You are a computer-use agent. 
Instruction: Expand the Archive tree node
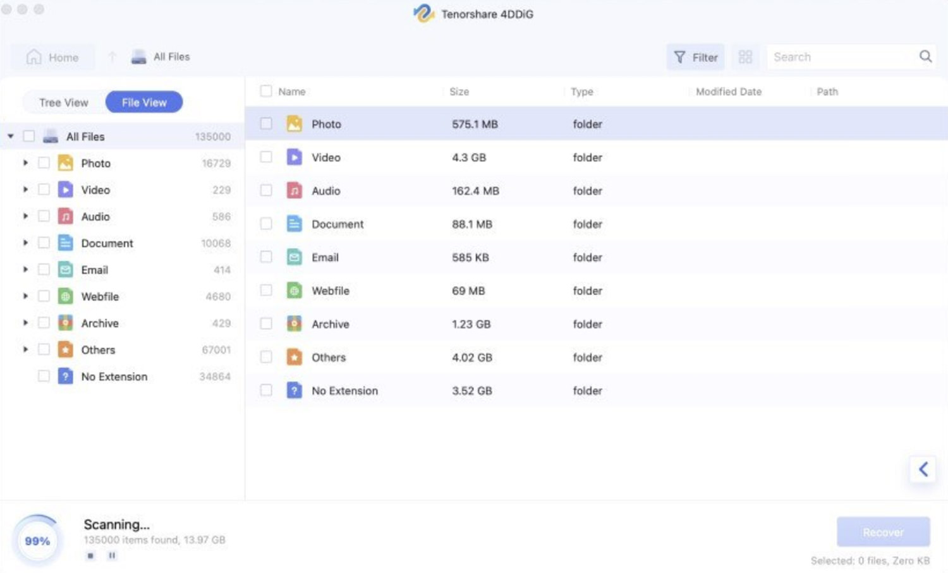pyautogui.click(x=25, y=323)
